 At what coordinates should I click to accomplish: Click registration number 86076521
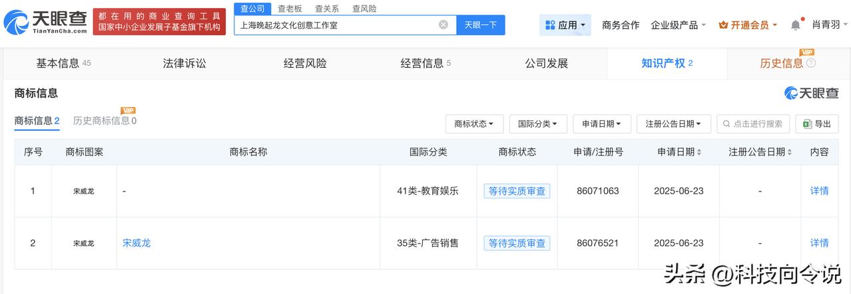(597, 243)
